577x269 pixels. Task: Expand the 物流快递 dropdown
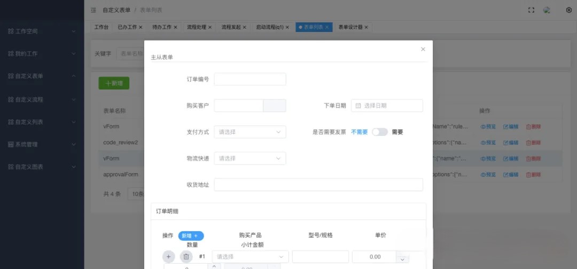click(x=249, y=158)
